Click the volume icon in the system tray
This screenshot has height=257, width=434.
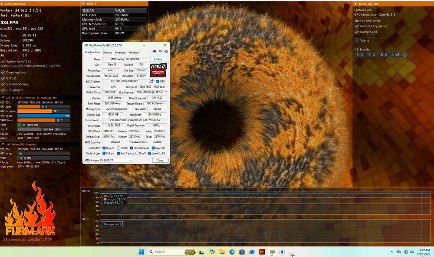click(411, 252)
